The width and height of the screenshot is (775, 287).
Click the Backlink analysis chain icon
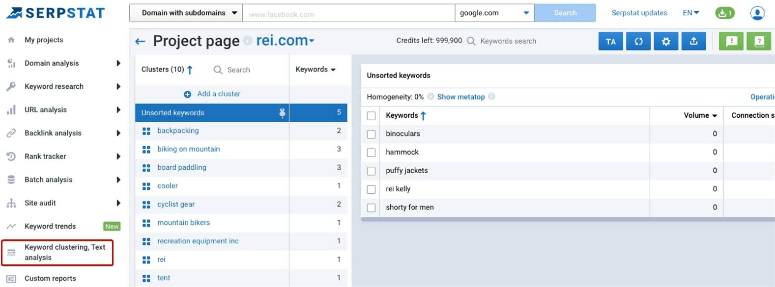point(11,133)
